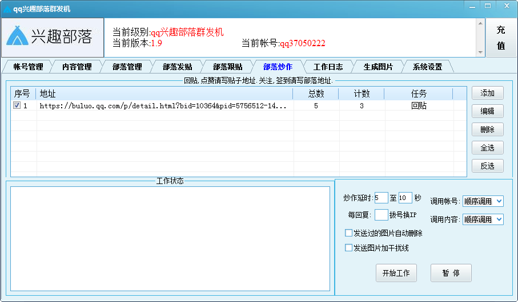
Task: Open the 系统设置 tab
Action: tap(427, 67)
